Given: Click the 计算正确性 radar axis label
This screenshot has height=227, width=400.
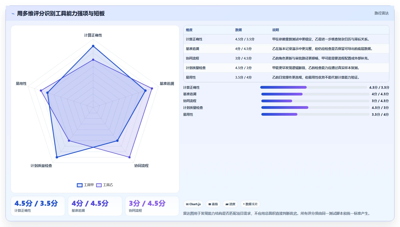Looking at the screenshot, I should [x=93, y=35].
